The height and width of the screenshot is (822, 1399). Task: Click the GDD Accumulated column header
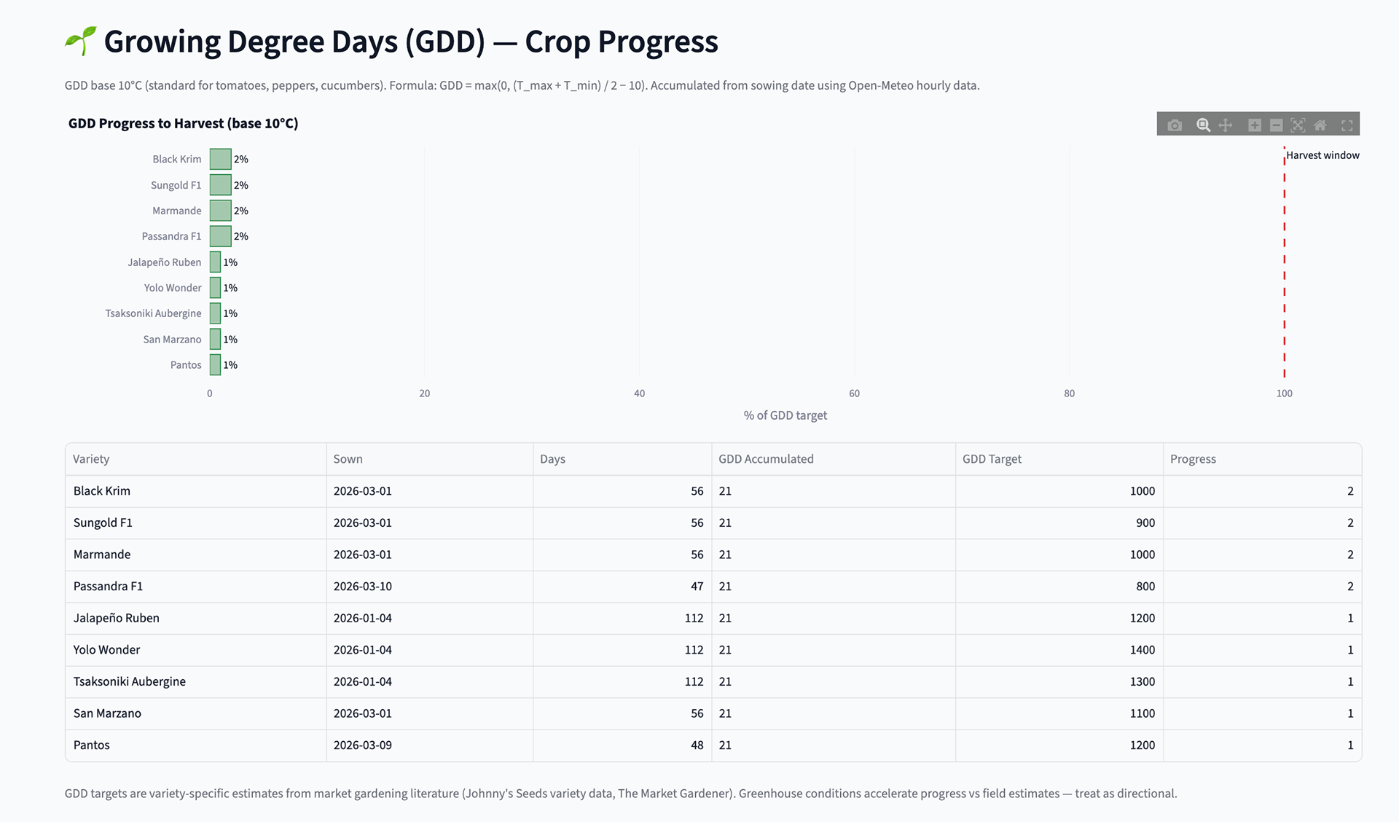pyautogui.click(x=766, y=459)
